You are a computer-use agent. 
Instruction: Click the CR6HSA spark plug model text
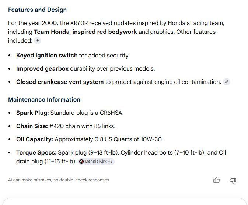(111, 113)
